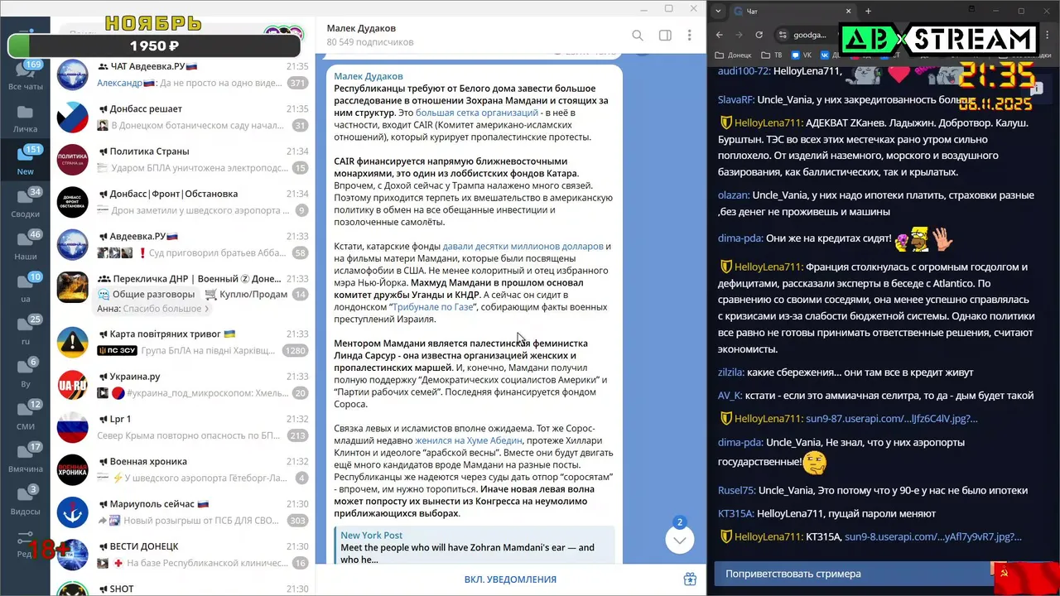This screenshot has height=596, width=1060.
Task: Open browser three-dot main menu
Action: pyautogui.click(x=1046, y=35)
